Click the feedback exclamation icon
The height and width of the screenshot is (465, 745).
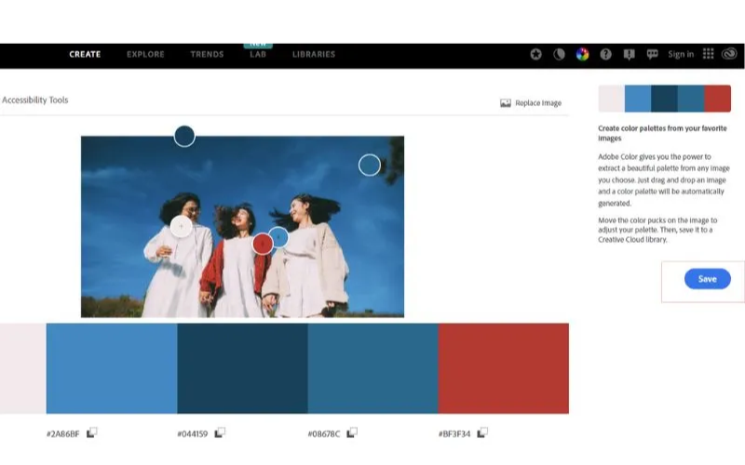629,54
